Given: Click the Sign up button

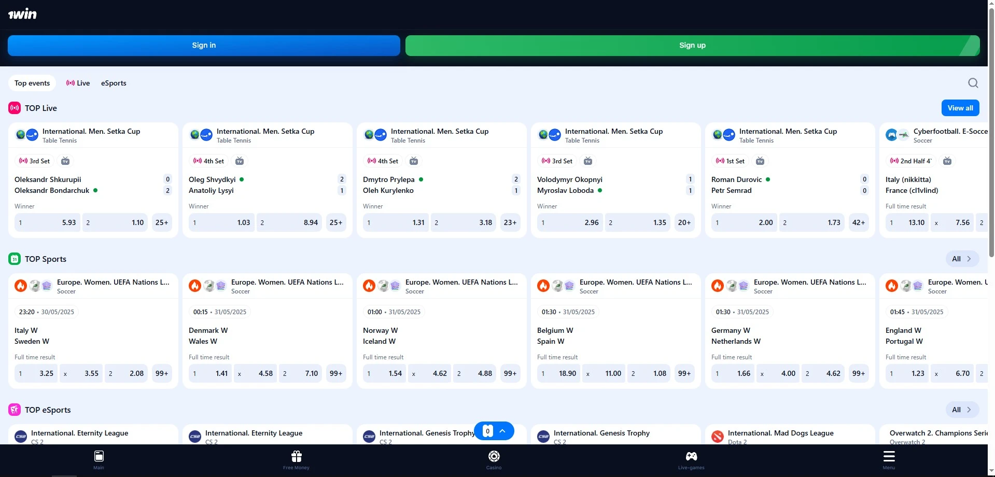Looking at the screenshot, I should pyautogui.click(x=692, y=46).
